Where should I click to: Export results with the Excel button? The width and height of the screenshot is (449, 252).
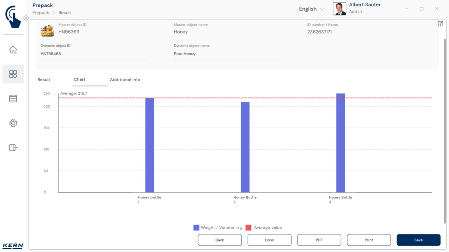[x=269, y=240]
